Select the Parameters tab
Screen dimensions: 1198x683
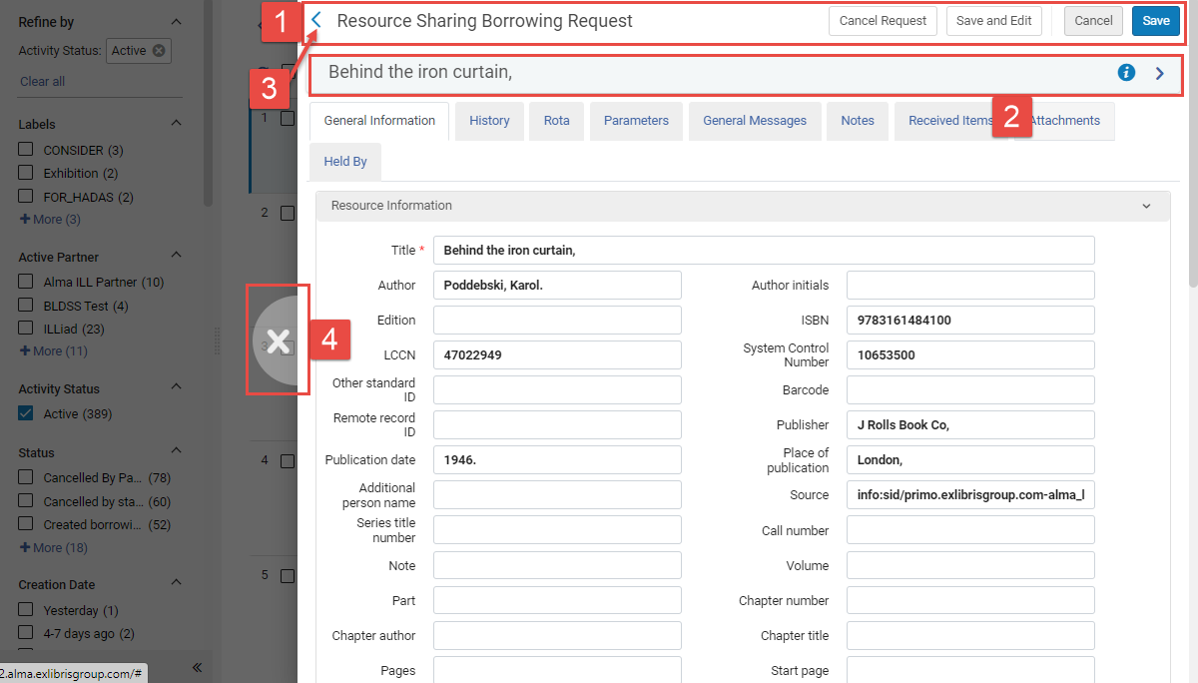(x=636, y=121)
